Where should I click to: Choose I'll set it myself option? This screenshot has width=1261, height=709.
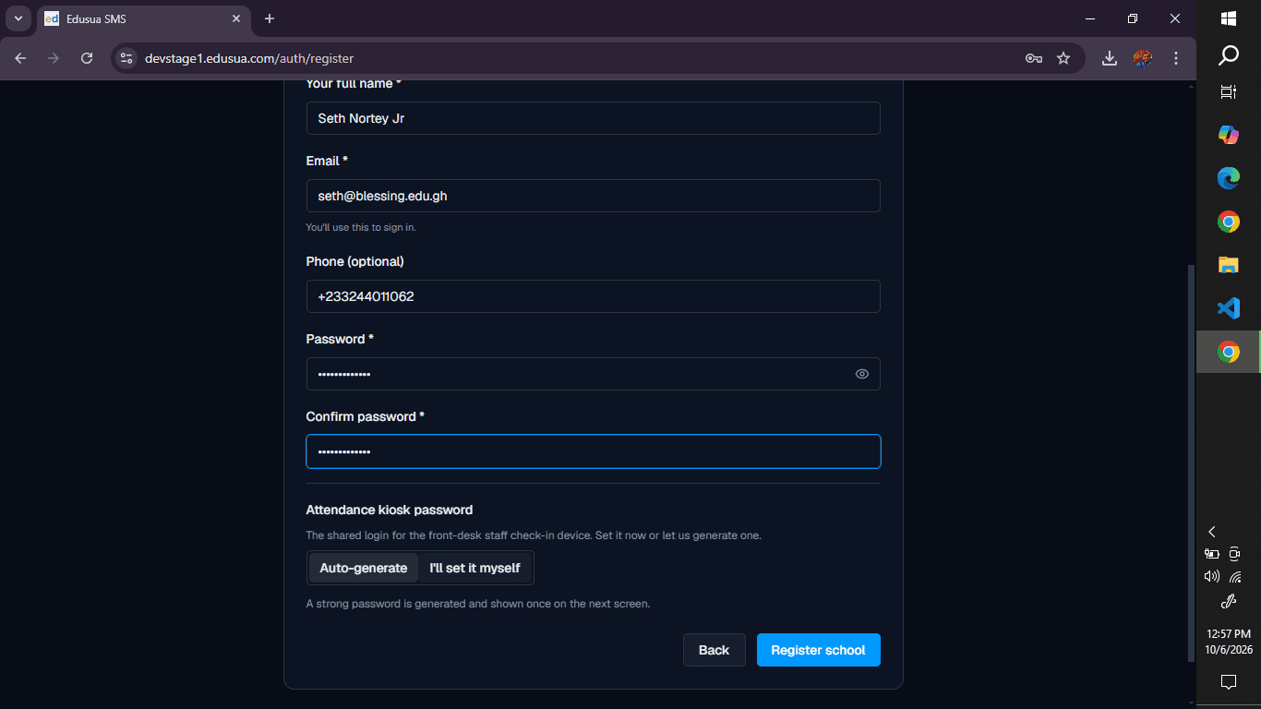[474, 568]
